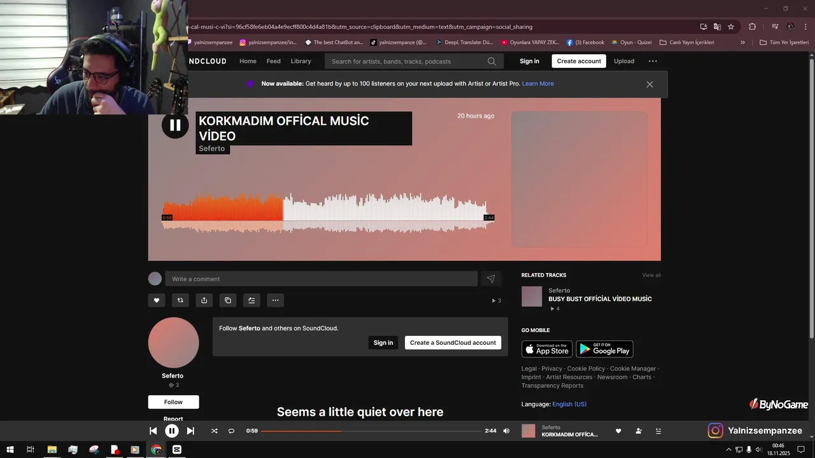Seek on the bottom player progress bar
The width and height of the screenshot is (815, 458).
click(x=371, y=431)
